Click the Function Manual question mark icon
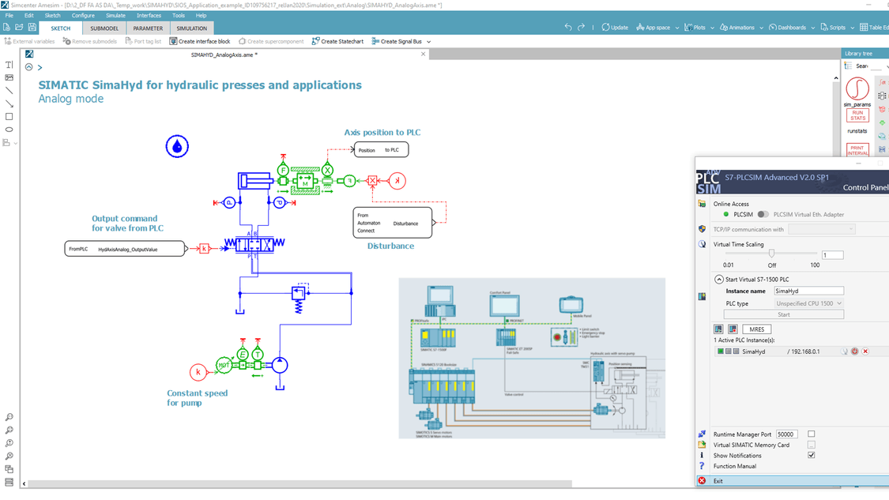The image size is (889, 500). (x=702, y=466)
